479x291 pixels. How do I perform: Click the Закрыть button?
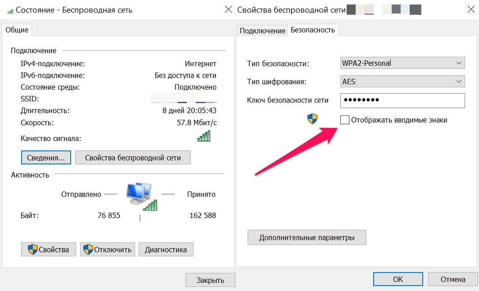point(210,280)
